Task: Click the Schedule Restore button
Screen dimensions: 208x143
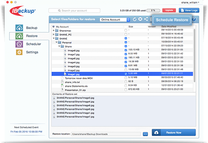Action: [x=172, y=20]
